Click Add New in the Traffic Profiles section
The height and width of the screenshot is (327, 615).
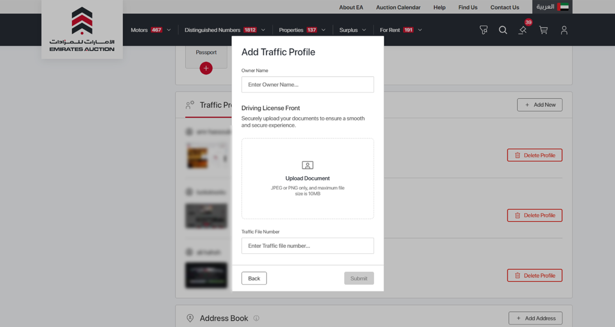click(539, 104)
